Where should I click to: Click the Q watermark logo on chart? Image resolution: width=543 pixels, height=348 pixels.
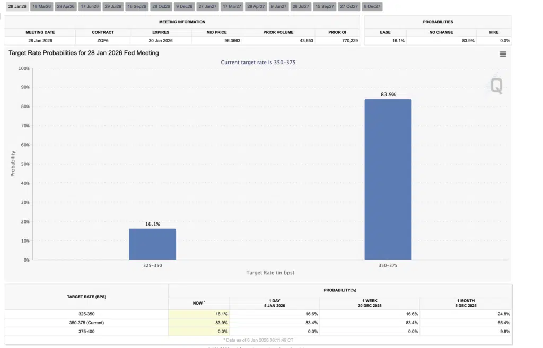496,86
